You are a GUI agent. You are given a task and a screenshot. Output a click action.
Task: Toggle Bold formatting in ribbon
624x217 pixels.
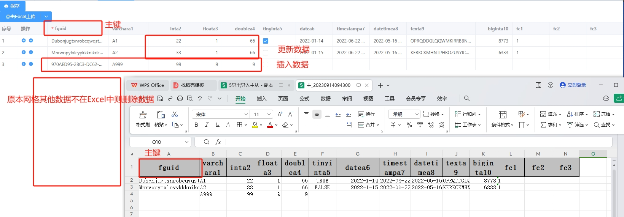(196, 125)
